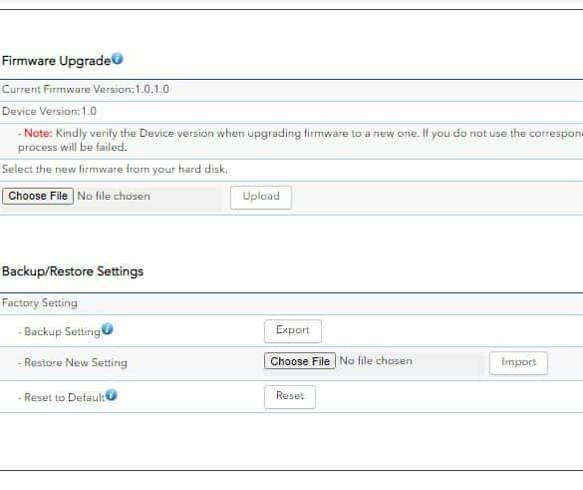Click the 'Select the new firmware' text
Viewport: 583px width, 490px height.
tap(115, 170)
